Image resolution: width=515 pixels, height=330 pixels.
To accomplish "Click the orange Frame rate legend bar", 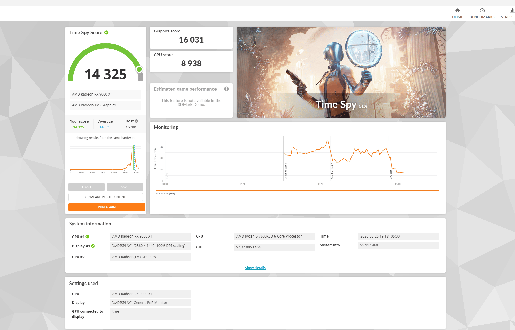I will 297,190.
